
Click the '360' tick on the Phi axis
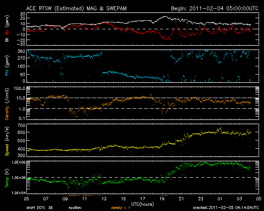pos(21,51)
